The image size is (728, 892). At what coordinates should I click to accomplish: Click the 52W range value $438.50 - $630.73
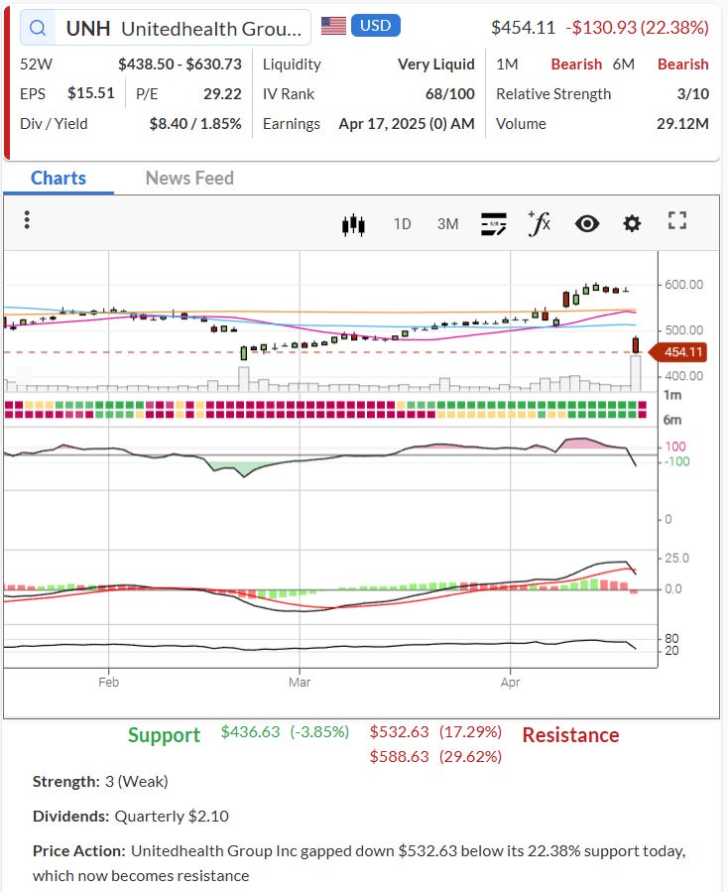tap(180, 64)
